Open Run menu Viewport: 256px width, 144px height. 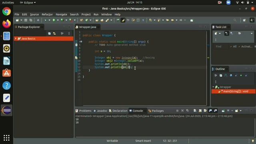[x=96, y=14]
